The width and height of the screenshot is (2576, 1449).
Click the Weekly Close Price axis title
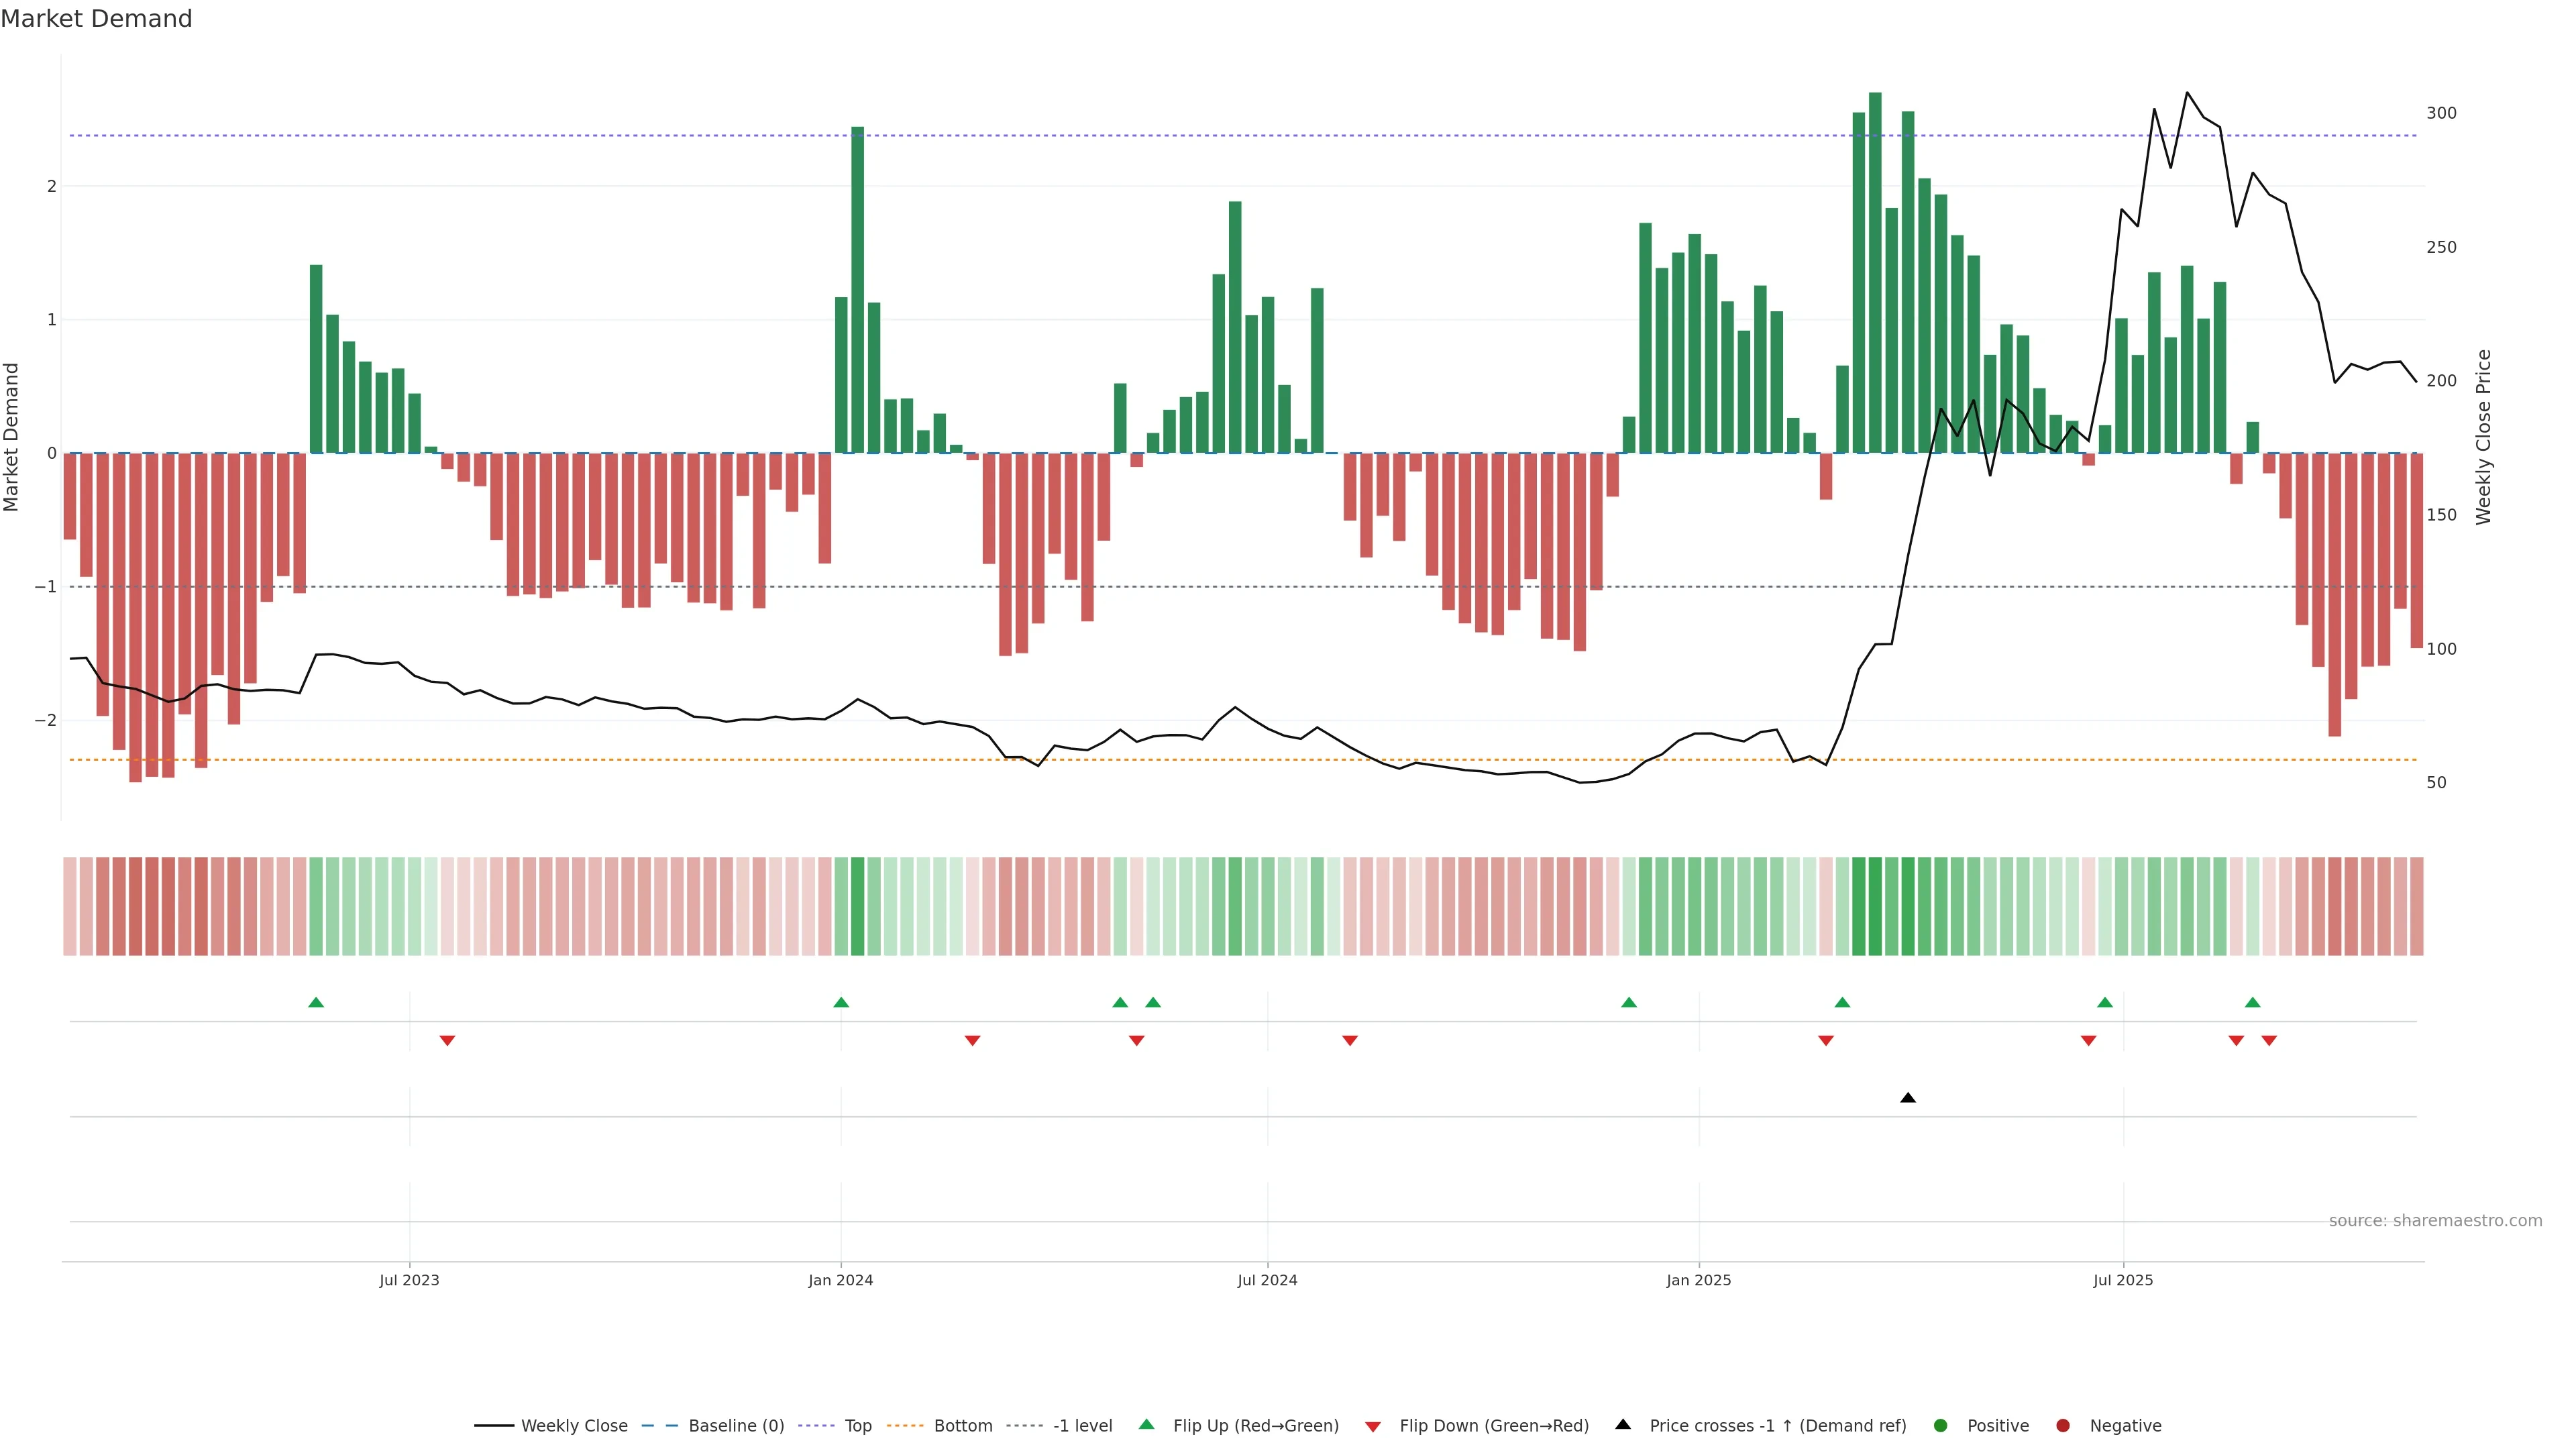[x=2484, y=437]
